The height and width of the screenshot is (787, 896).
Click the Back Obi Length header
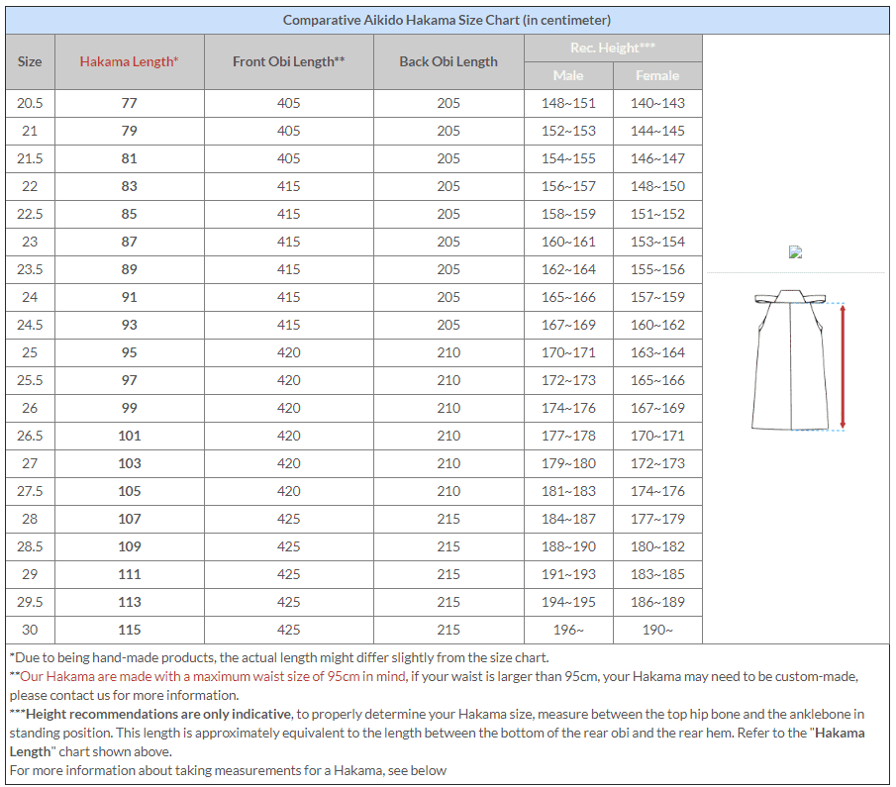point(448,61)
